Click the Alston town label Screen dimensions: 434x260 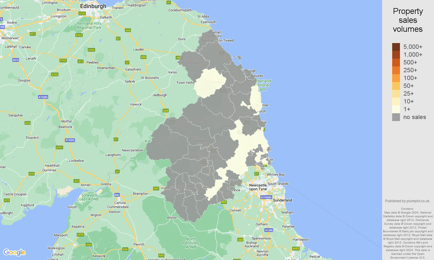coord(172,218)
